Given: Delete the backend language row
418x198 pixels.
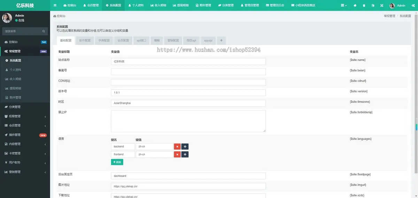Looking at the screenshot, I should pyautogui.click(x=177, y=147).
